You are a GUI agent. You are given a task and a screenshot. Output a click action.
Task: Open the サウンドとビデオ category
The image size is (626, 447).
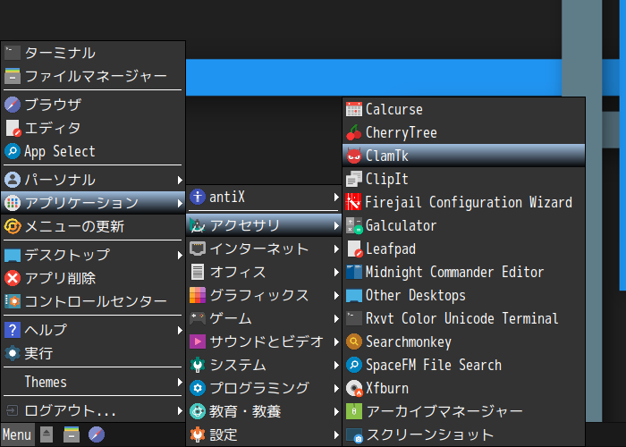pos(264,342)
